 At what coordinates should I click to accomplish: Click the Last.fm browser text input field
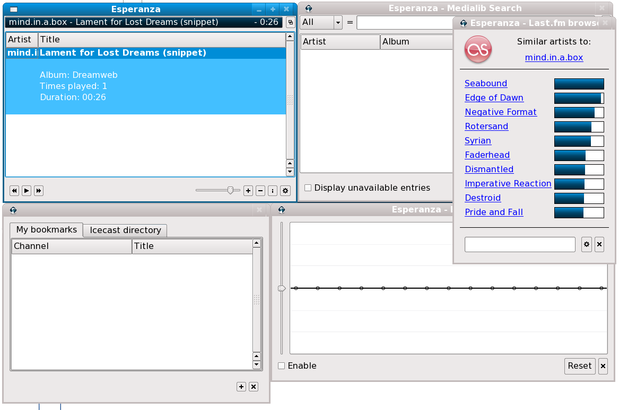click(520, 244)
